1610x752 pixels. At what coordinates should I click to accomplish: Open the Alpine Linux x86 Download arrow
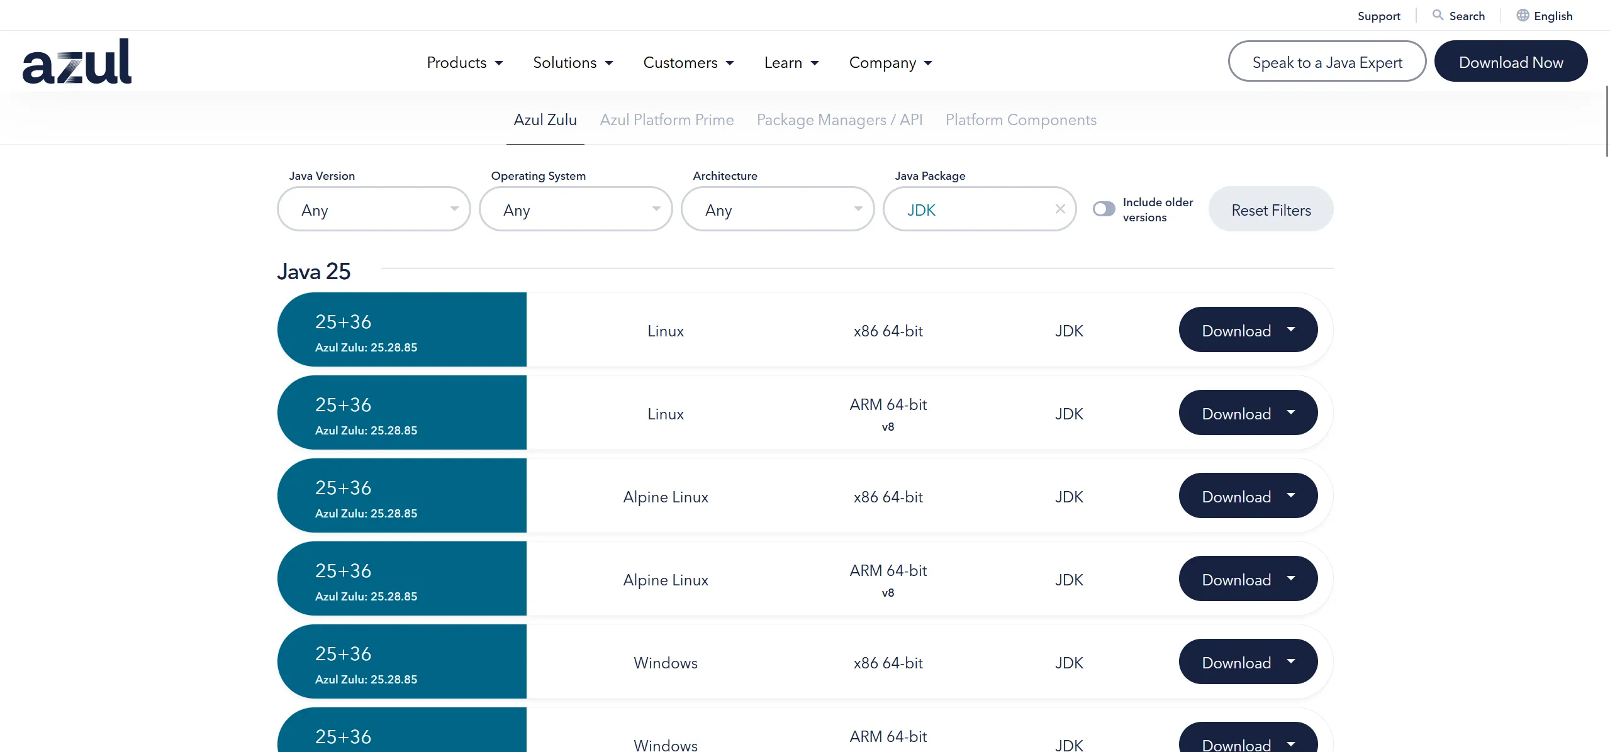click(1291, 495)
